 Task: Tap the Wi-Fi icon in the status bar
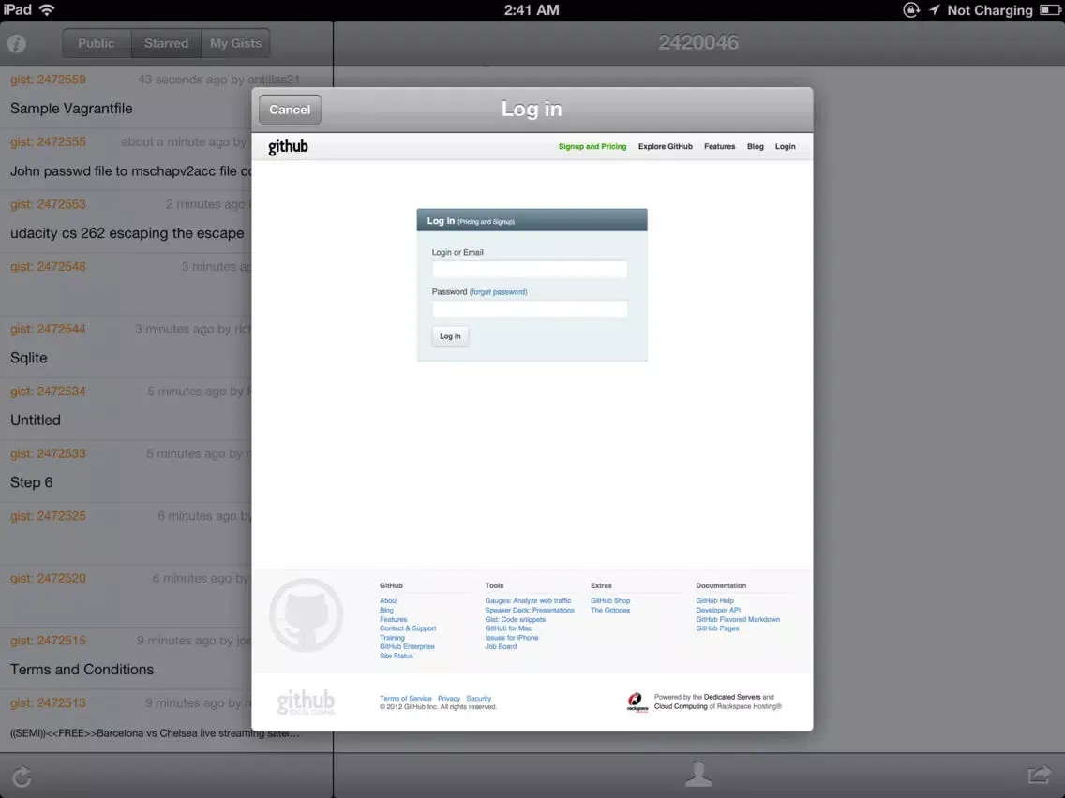[x=47, y=9]
